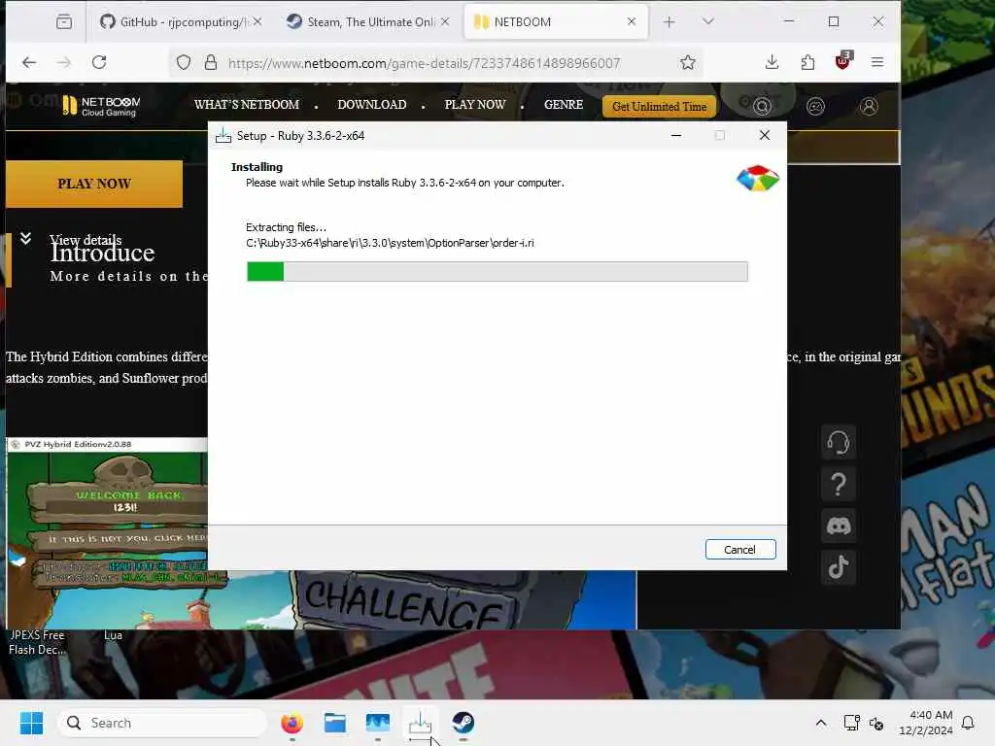
Task: Open the notifications bell
Action: [x=969, y=723]
